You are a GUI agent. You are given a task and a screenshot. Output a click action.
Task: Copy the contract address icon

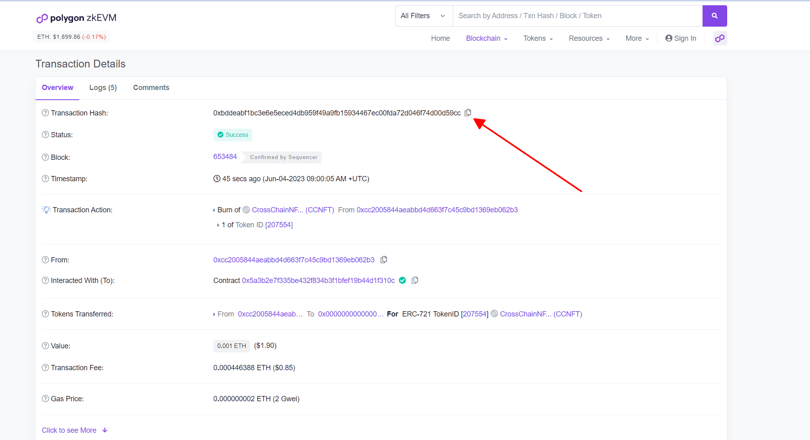click(x=415, y=280)
